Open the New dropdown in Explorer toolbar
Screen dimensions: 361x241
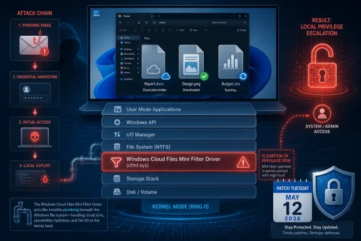coord(123,30)
